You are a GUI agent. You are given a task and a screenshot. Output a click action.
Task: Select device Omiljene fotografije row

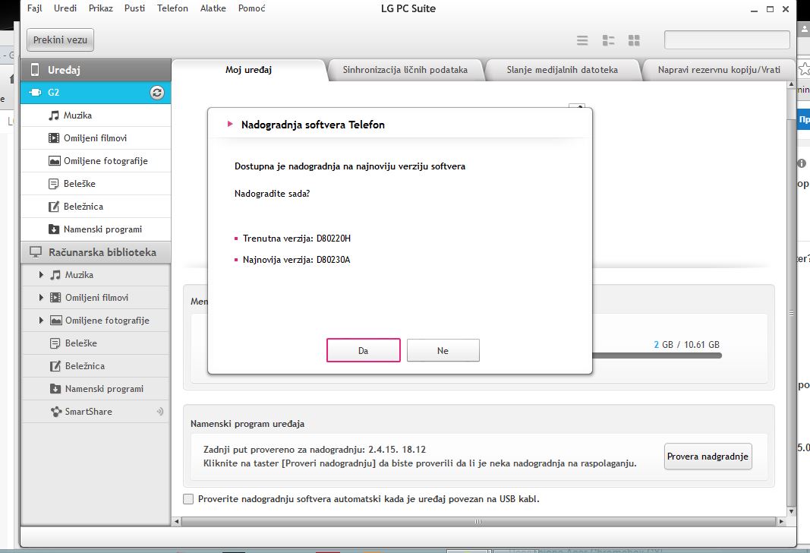(96, 161)
